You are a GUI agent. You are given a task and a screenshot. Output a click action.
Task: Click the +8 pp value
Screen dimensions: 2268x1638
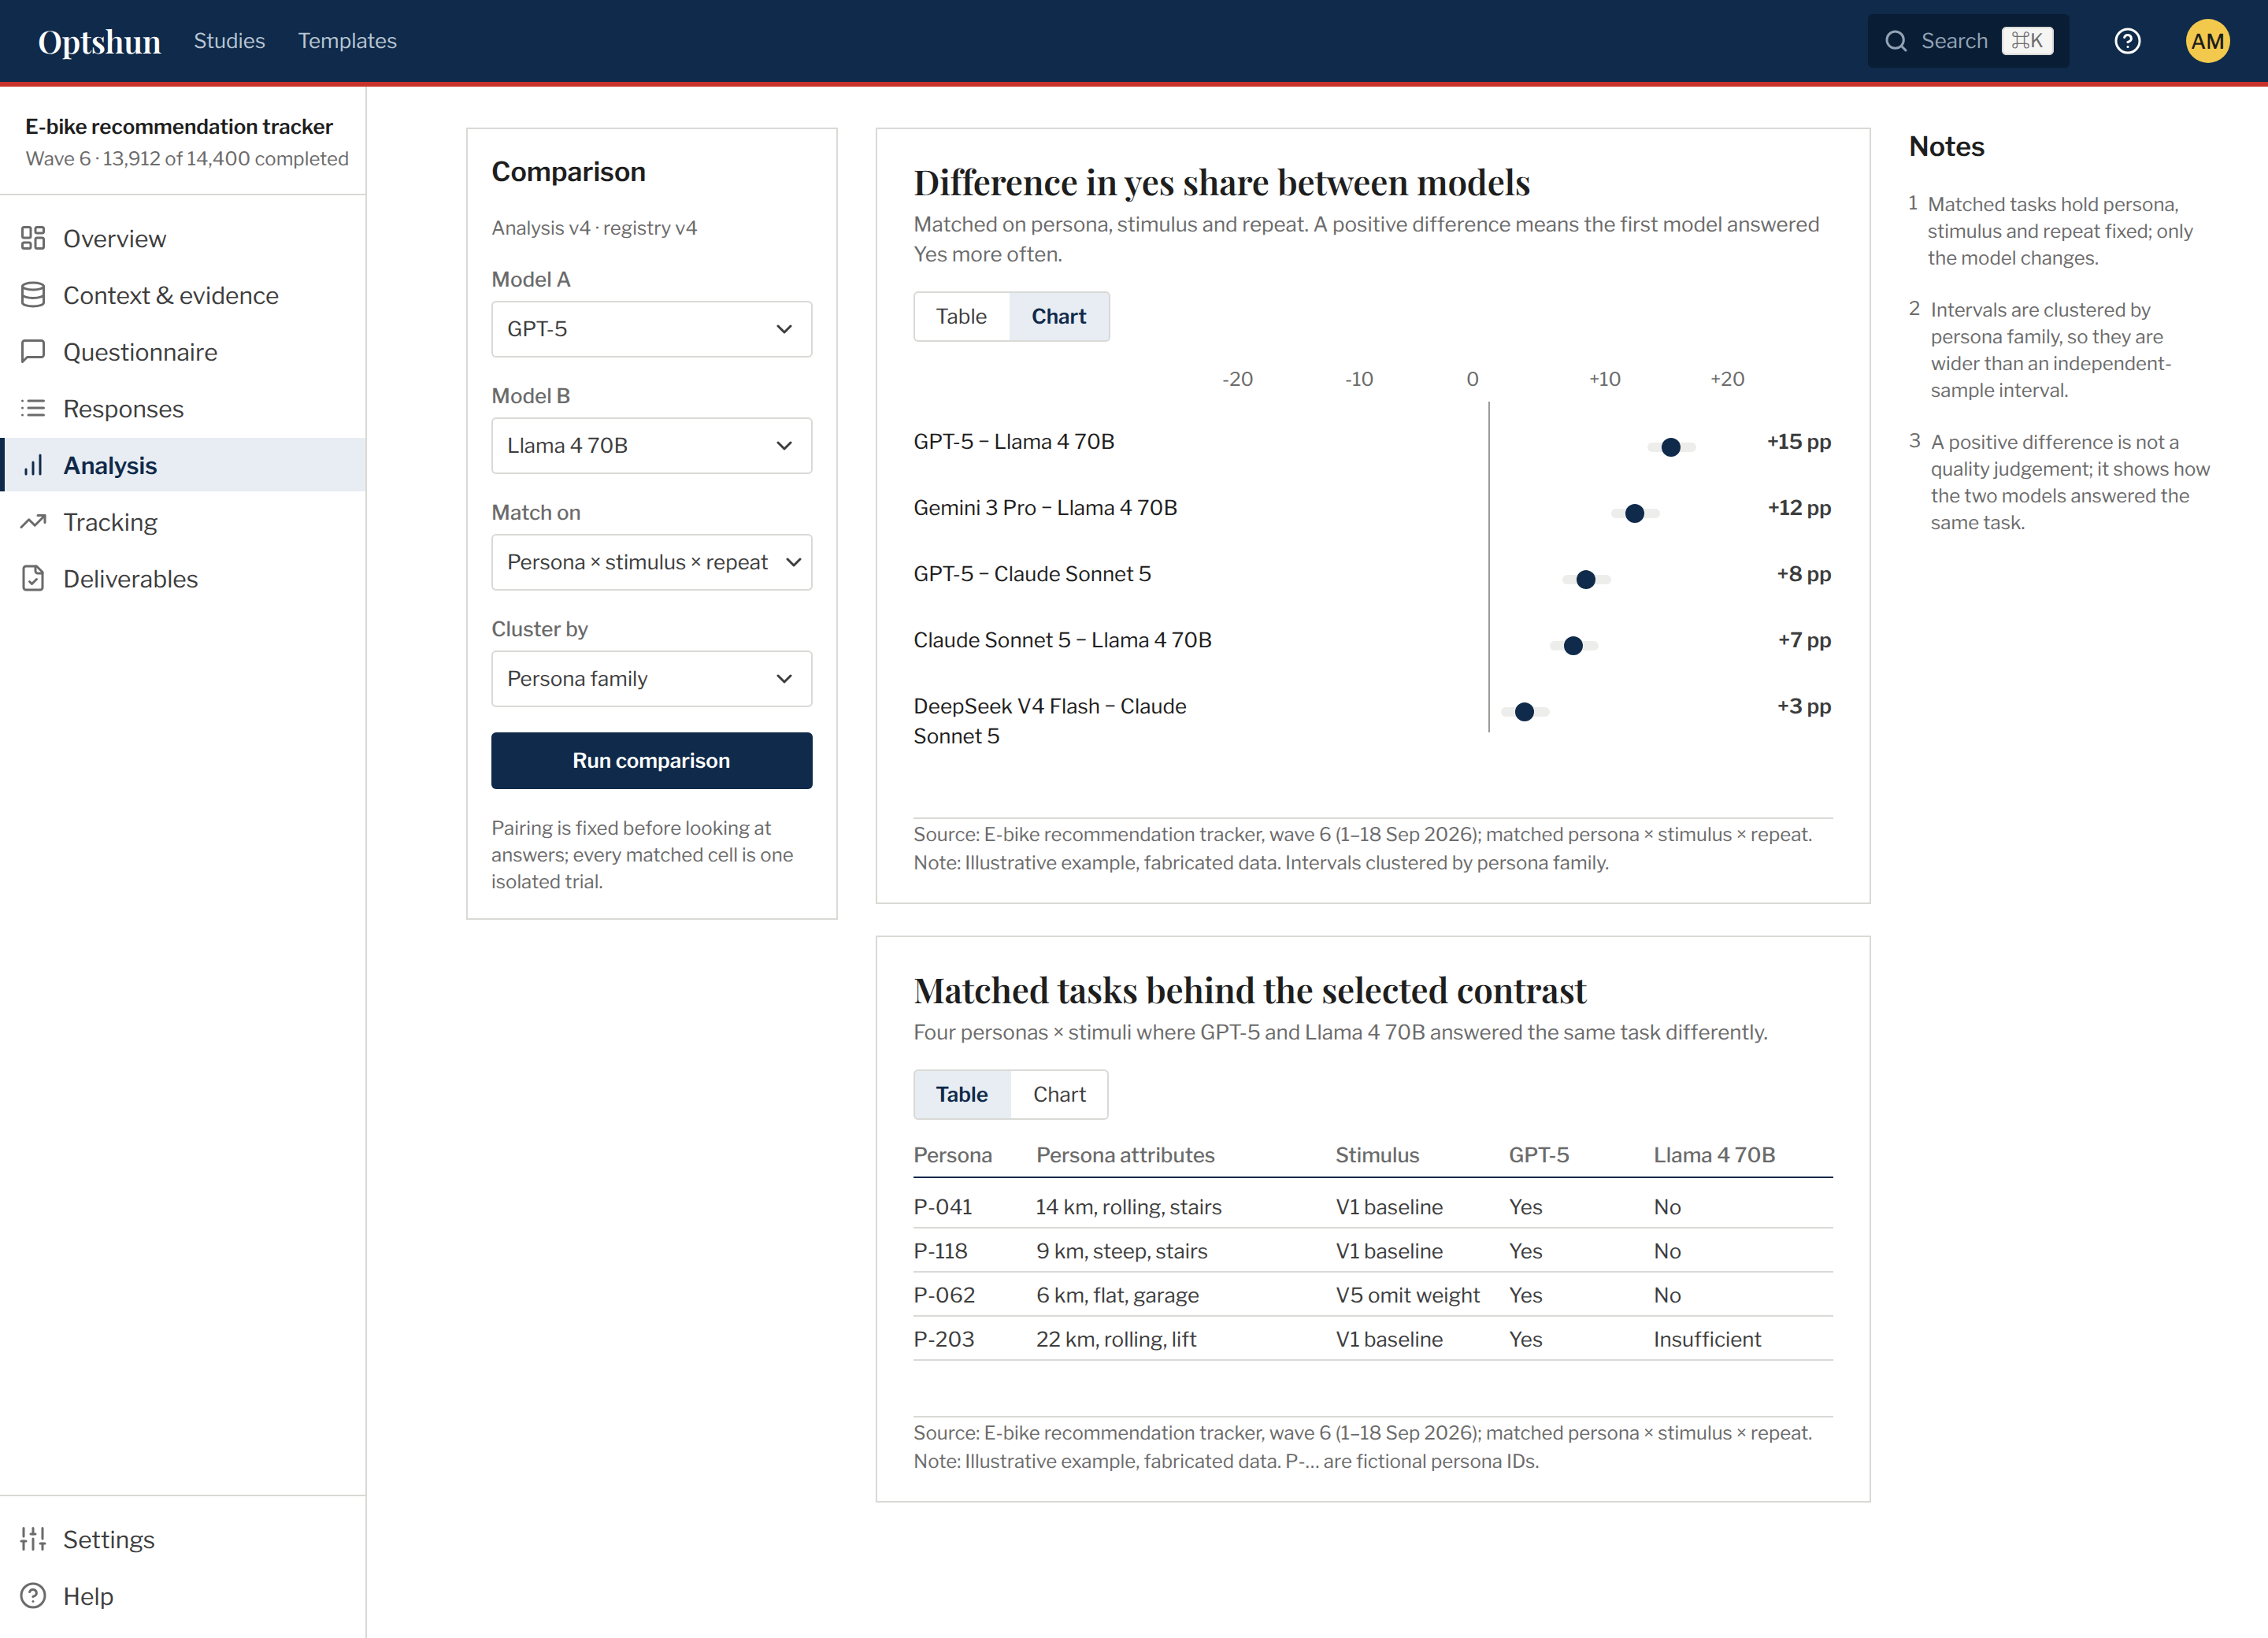tap(1803, 574)
